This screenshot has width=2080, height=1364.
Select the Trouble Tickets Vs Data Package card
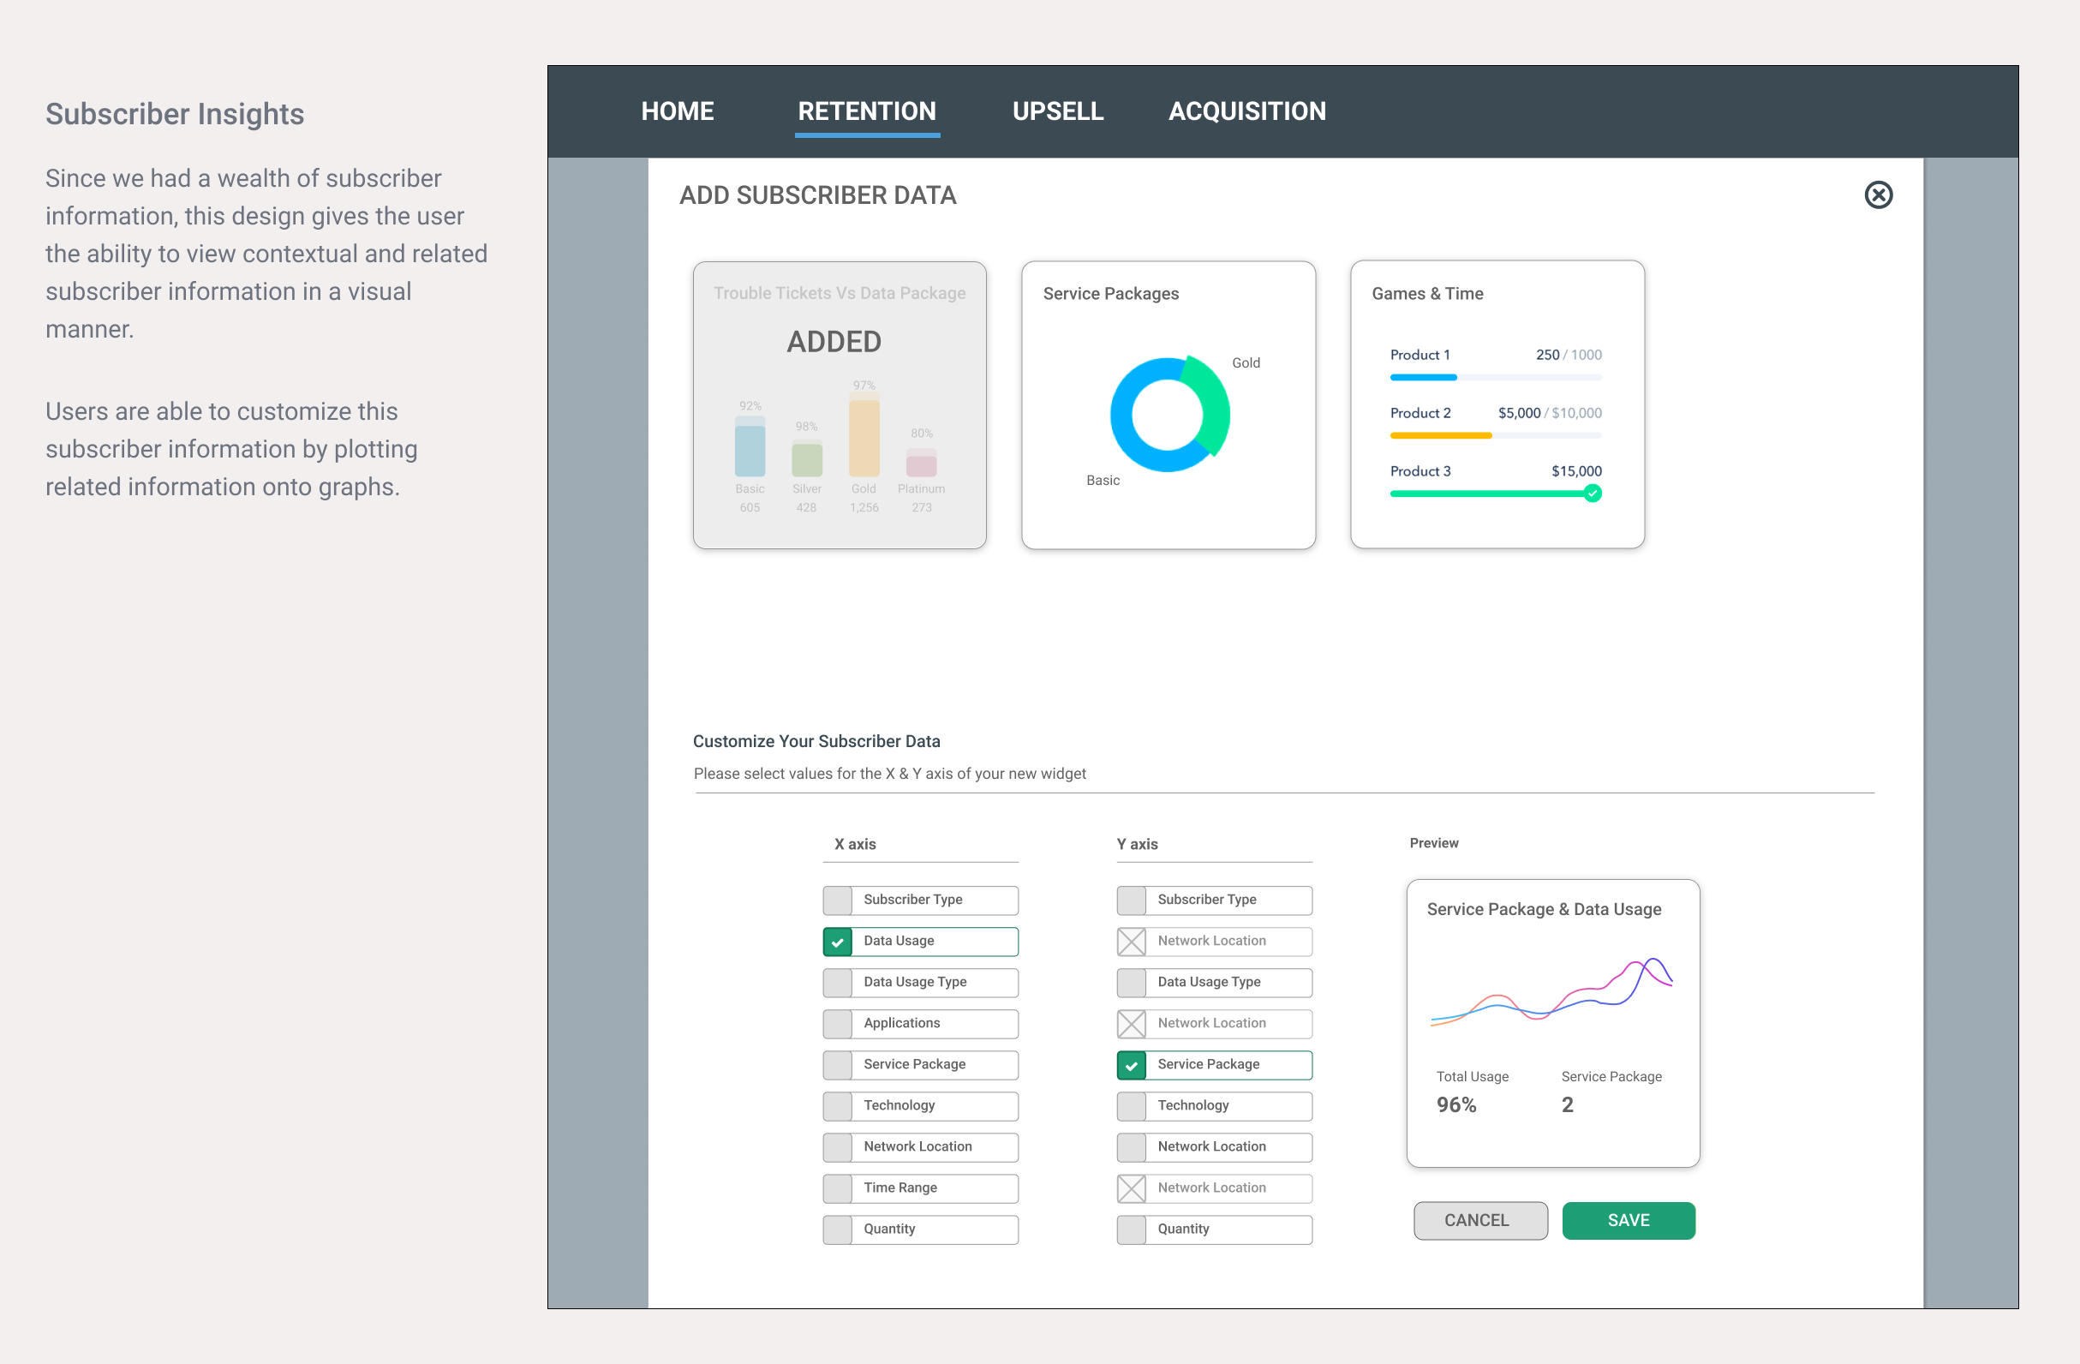pos(839,404)
